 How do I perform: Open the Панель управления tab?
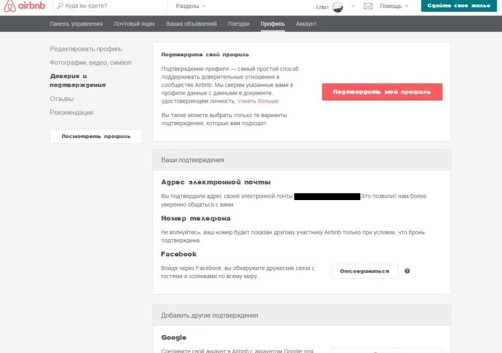[76, 24]
